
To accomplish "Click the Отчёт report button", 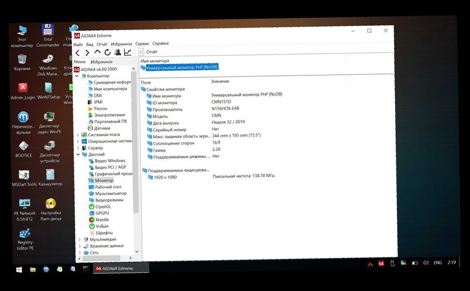I will click(x=148, y=52).
